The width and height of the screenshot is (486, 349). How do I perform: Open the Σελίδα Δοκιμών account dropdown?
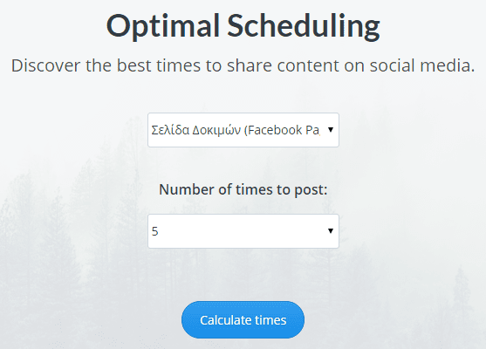coord(243,130)
